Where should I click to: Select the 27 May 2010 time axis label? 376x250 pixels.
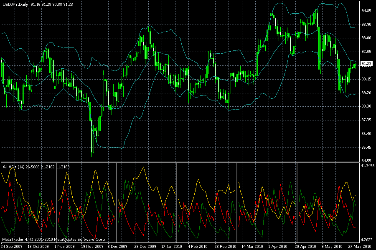pos(359,246)
